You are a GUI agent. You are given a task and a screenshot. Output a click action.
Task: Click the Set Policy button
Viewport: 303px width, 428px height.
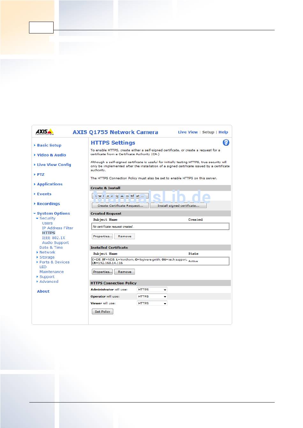pyautogui.click(x=102, y=311)
